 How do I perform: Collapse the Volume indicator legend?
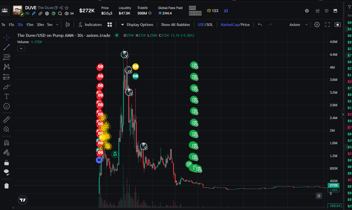point(21,49)
